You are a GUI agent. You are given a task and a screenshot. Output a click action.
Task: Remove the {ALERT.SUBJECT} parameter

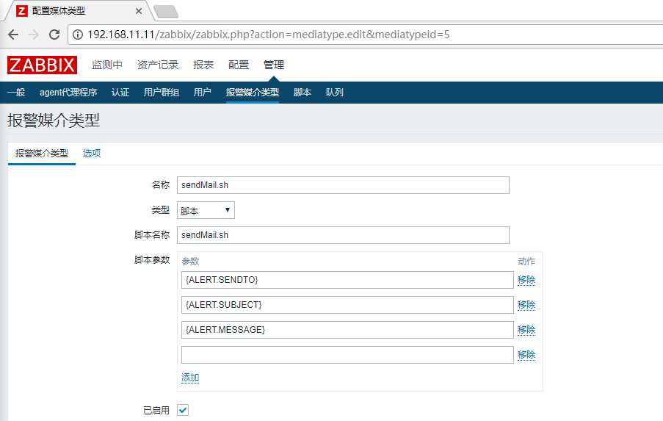click(526, 305)
